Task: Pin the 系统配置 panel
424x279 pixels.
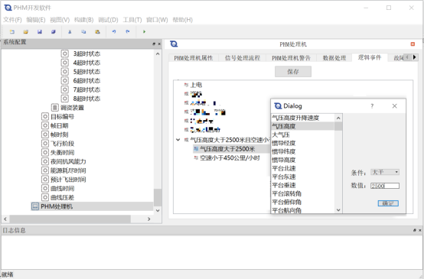Action: click(154, 44)
